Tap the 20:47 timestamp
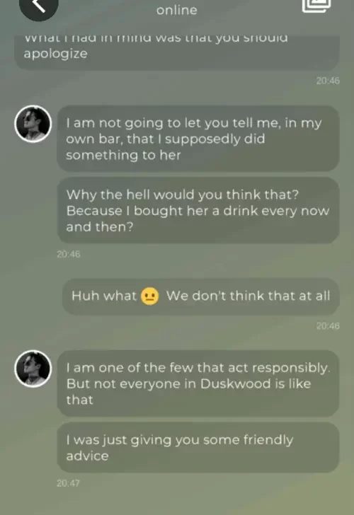This screenshot has width=354, height=515. [x=68, y=483]
